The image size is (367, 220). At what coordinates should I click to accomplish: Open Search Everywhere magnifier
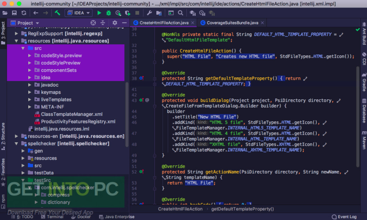(181, 13)
